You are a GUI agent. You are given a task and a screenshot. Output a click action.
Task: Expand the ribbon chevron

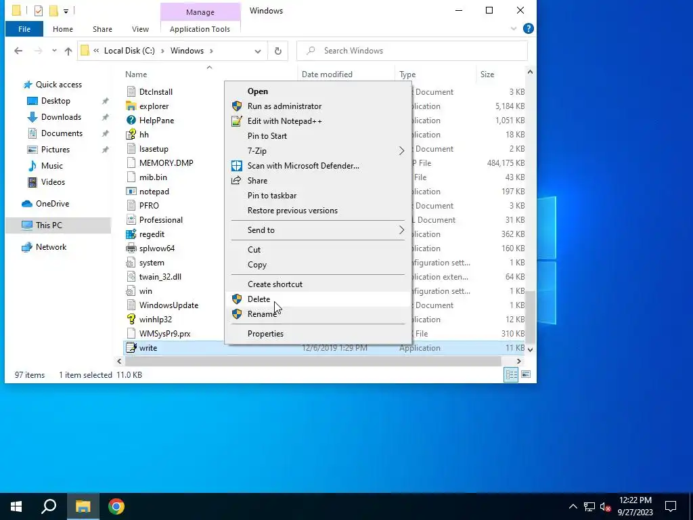click(514, 28)
